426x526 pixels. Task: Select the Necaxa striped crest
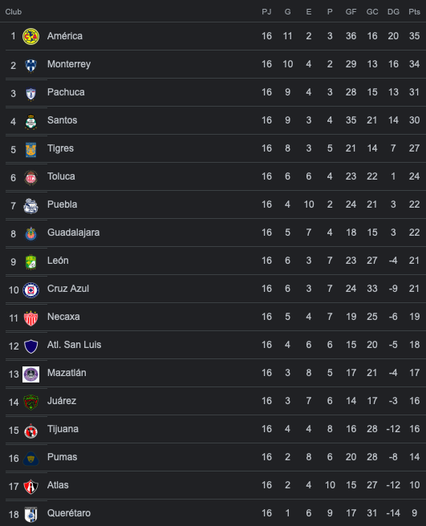[30, 318]
